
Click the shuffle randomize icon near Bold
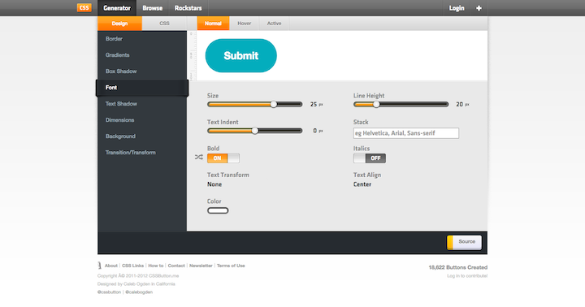199,158
